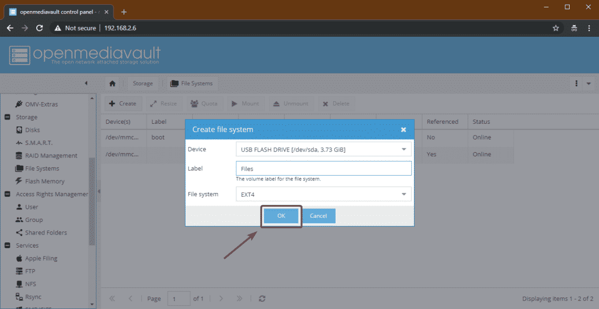Collapse the Storage section
The width and height of the screenshot is (599, 309).
7,117
